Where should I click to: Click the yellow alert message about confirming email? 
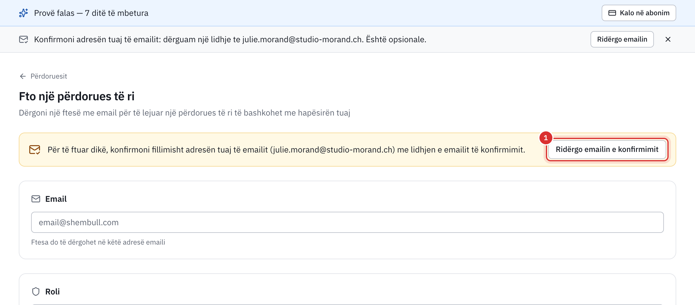pyautogui.click(x=286, y=150)
